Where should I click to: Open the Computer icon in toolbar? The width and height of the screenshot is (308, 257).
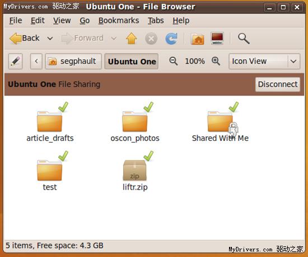(217, 38)
